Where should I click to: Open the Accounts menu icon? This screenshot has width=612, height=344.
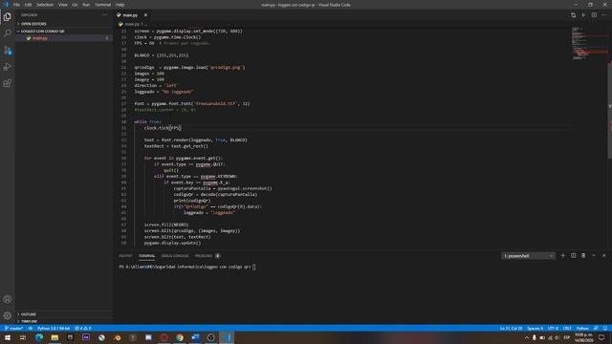point(8,299)
